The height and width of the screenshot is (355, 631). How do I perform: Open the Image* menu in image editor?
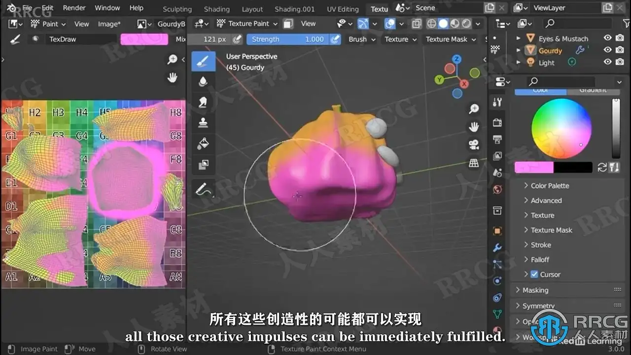point(109,24)
